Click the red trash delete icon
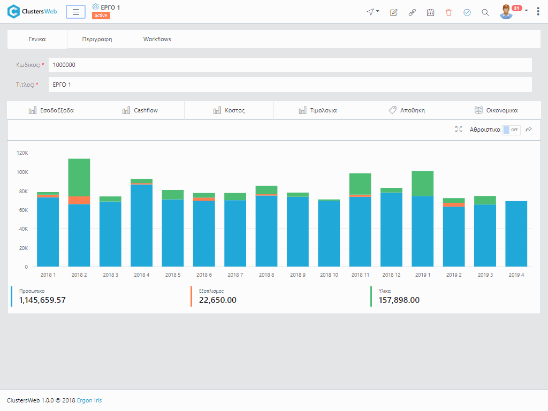Screen dimensions: 548x411 (448, 12)
